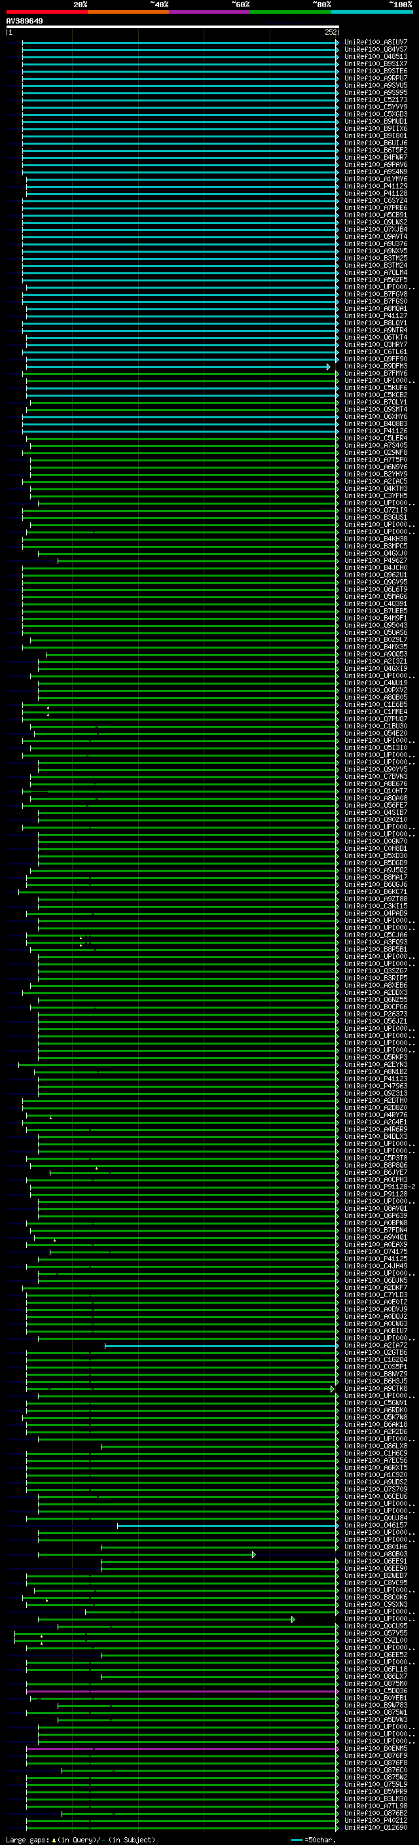This screenshot has width=419, height=1845.
Task: Select the UniRef100_Q12690 label
Action: 375,1828
